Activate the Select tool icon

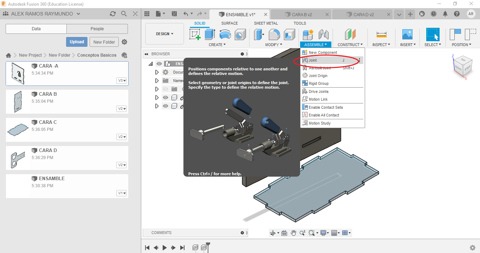click(433, 34)
